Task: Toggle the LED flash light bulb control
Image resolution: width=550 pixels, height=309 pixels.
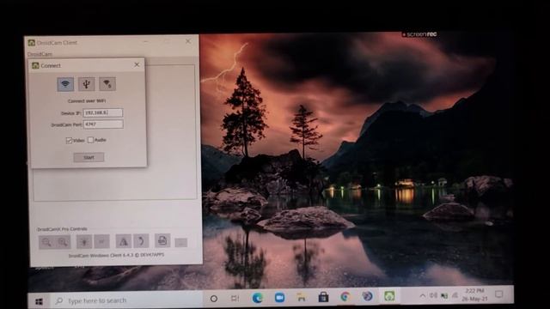Action: click(84, 242)
